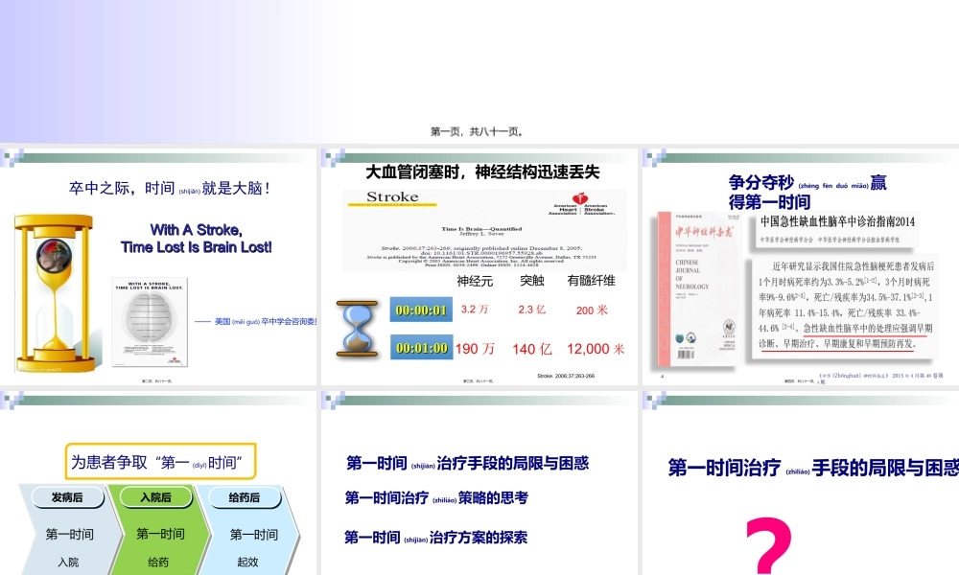Click the yellow-framed '为患者争取第一时间' heading

tap(158, 461)
